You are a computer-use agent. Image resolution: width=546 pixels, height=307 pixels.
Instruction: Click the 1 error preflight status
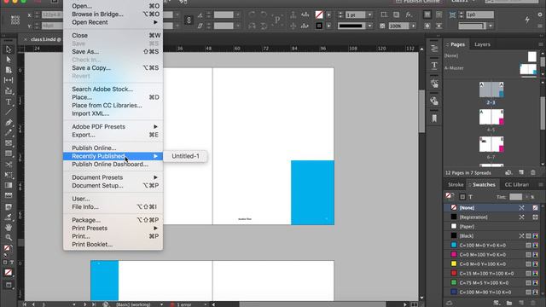[x=184, y=304]
